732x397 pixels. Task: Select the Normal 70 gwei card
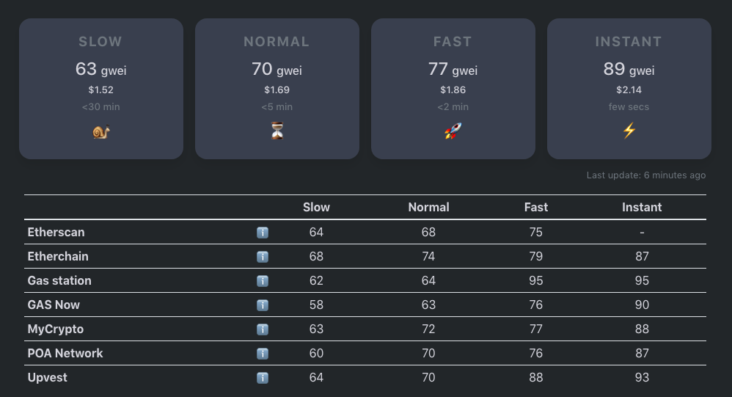(x=277, y=89)
